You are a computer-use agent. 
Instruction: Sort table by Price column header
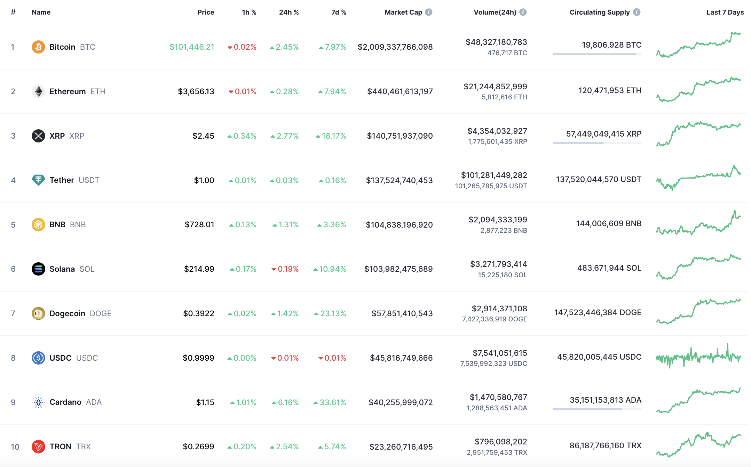[206, 12]
